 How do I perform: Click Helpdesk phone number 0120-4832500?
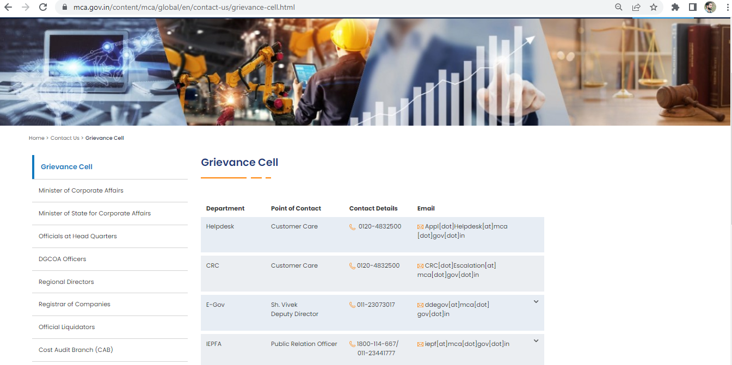[380, 226]
